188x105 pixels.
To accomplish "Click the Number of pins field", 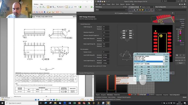I will point(106,52).
